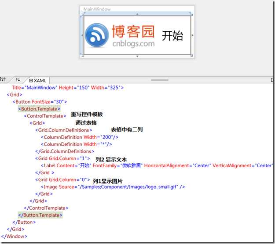Click the right edge resize arrow
The height and width of the screenshot is (244, 275).
click(192, 35)
